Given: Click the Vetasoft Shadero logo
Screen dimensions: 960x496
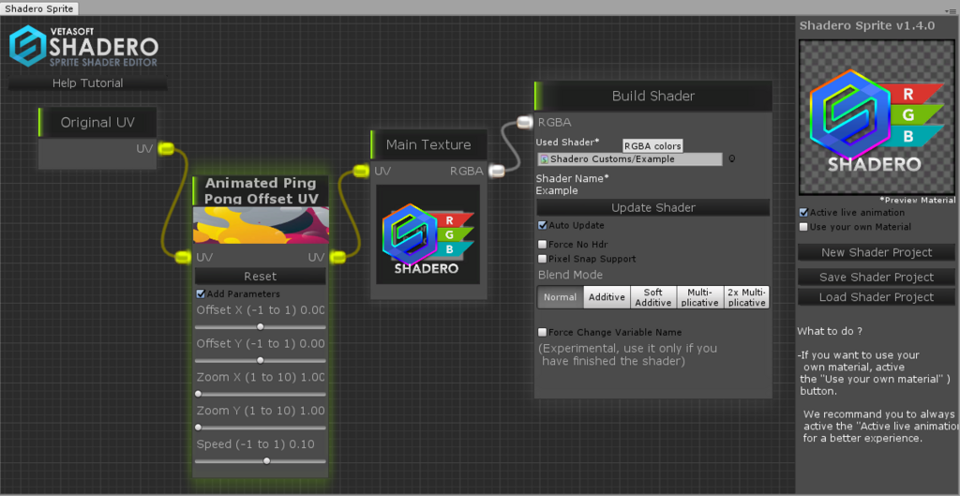Looking at the screenshot, I should (83, 46).
